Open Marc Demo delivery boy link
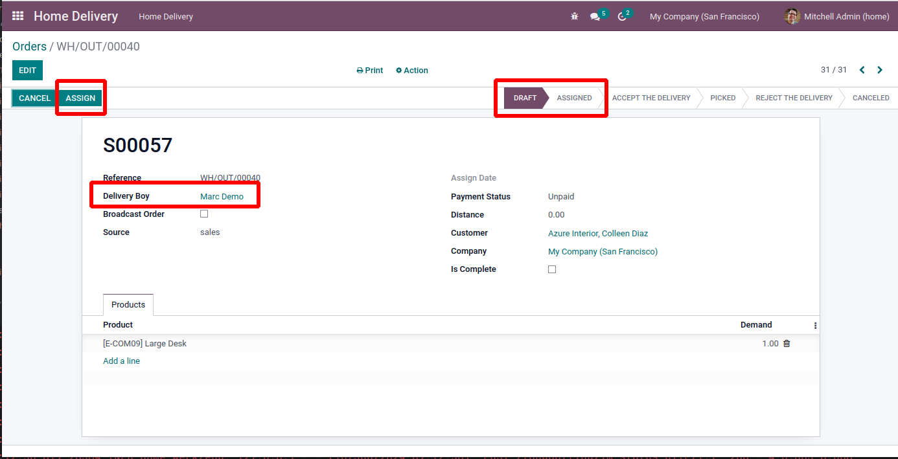Image resolution: width=898 pixels, height=459 pixels. click(x=222, y=196)
